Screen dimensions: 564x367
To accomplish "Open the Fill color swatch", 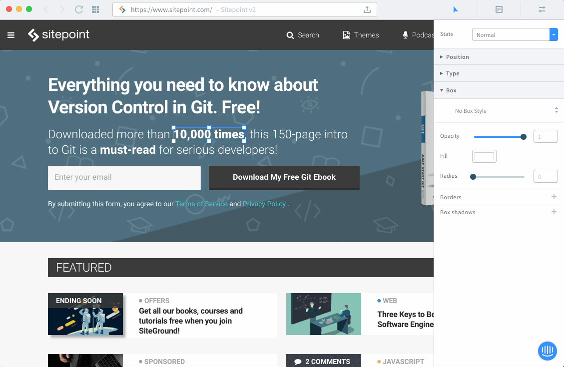I will pos(484,156).
